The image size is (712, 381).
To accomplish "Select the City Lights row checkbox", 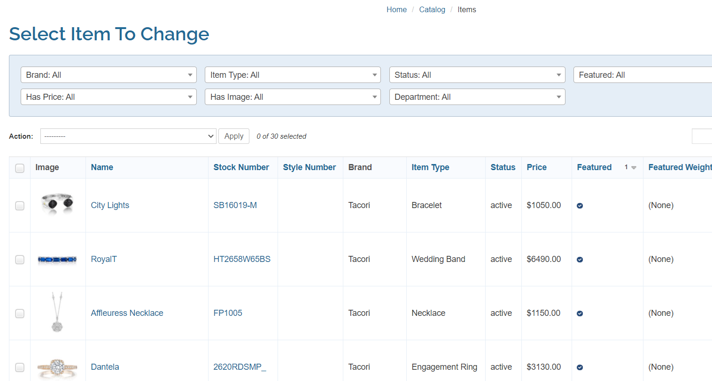I will click(x=20, y=206).
